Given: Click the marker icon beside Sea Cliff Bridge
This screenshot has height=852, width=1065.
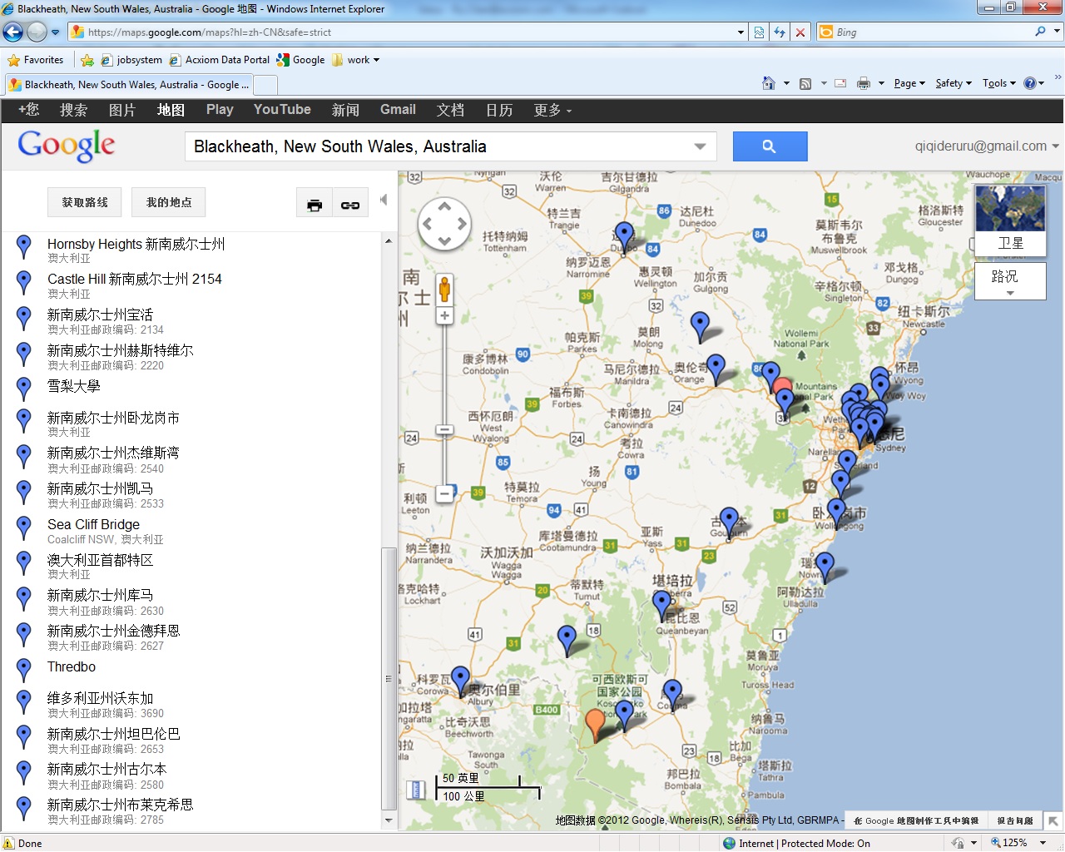Looking at the screenshot, I should pyautogui.click(x=24, y=528).
